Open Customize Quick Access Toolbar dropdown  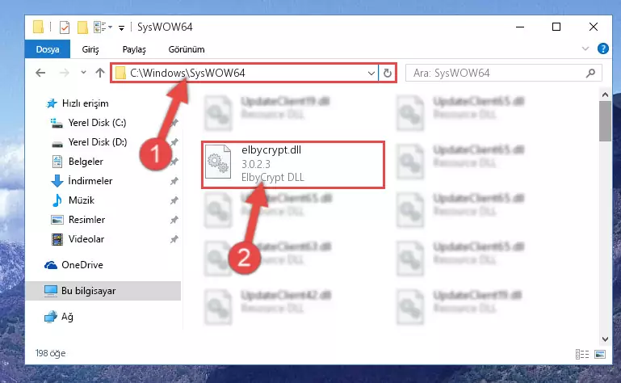122,27
